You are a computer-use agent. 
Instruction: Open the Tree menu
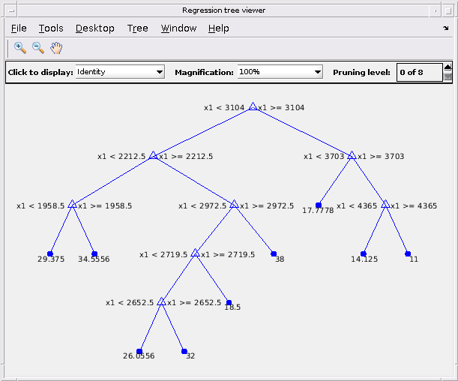138,28
